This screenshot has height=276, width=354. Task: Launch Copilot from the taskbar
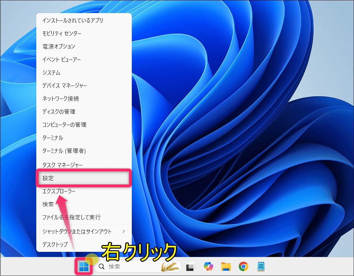coord(209,266)
